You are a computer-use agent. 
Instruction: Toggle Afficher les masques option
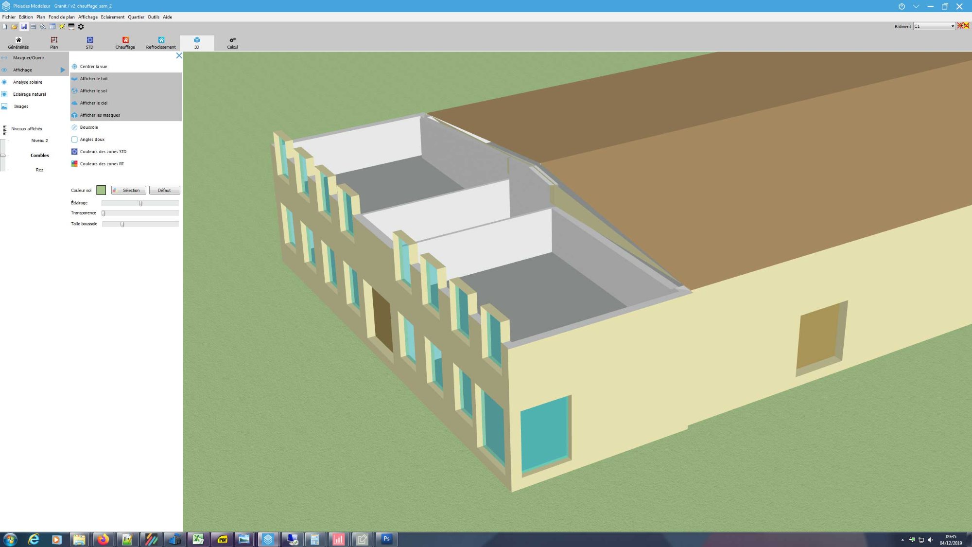100,115
